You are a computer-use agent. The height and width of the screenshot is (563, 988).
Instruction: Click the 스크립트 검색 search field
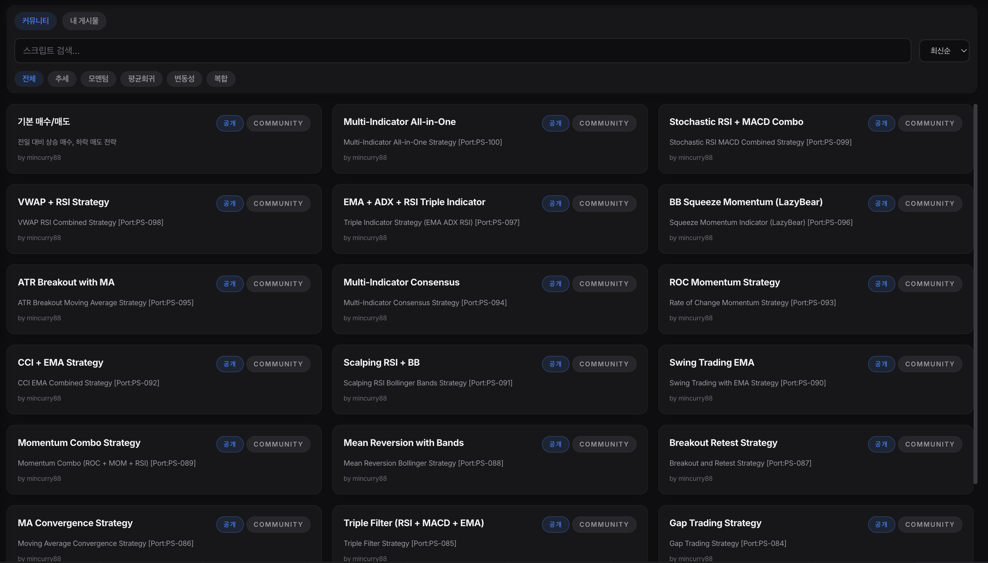pos(462,51)
